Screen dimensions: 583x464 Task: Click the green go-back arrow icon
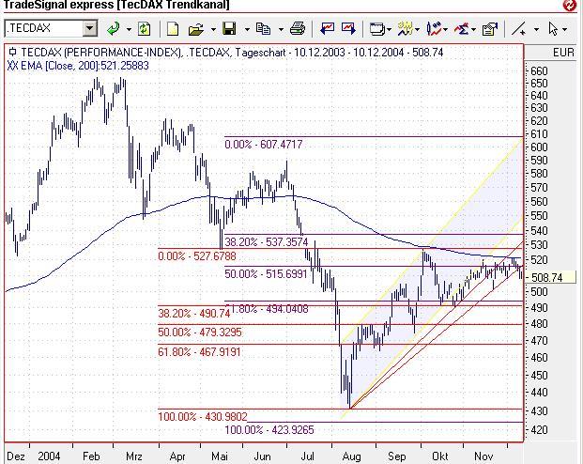click(113, 29)
